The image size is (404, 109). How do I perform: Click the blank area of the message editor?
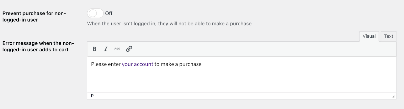point(242,80)
